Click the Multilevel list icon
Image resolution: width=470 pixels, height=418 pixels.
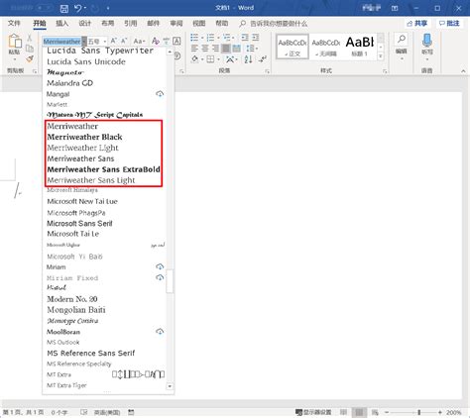(x=226, y=38)
